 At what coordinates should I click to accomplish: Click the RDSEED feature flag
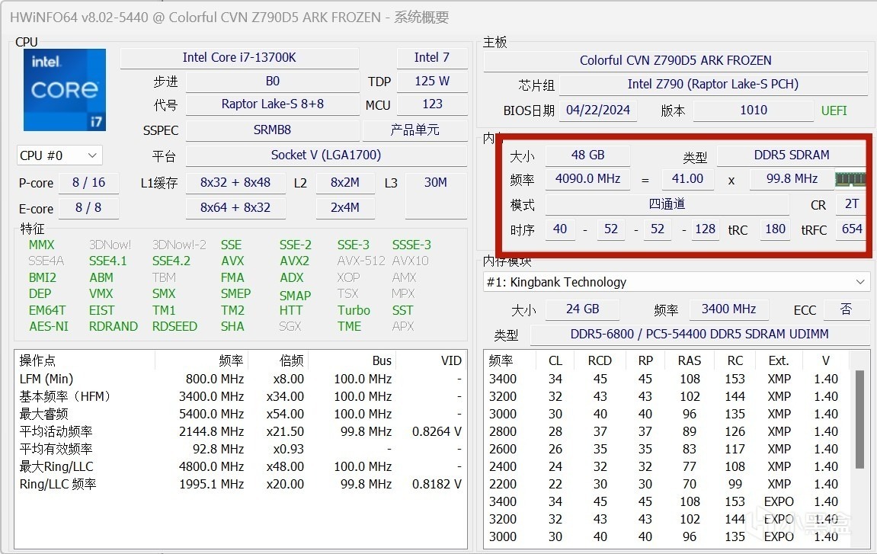point(174,327)
